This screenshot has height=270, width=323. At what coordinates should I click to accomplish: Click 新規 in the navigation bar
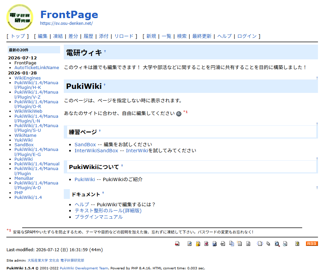[x=151, y=36]
